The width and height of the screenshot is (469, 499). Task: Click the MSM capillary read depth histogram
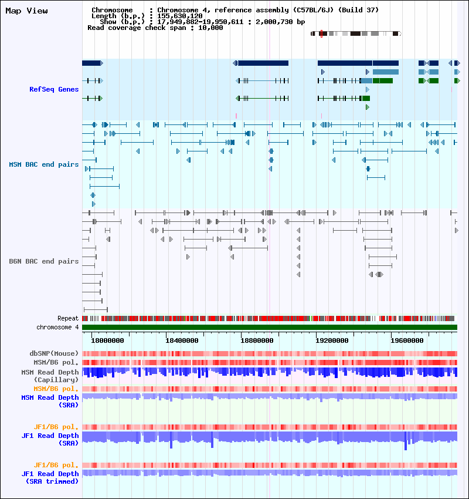pyautogui.click(x=270, y=373)
